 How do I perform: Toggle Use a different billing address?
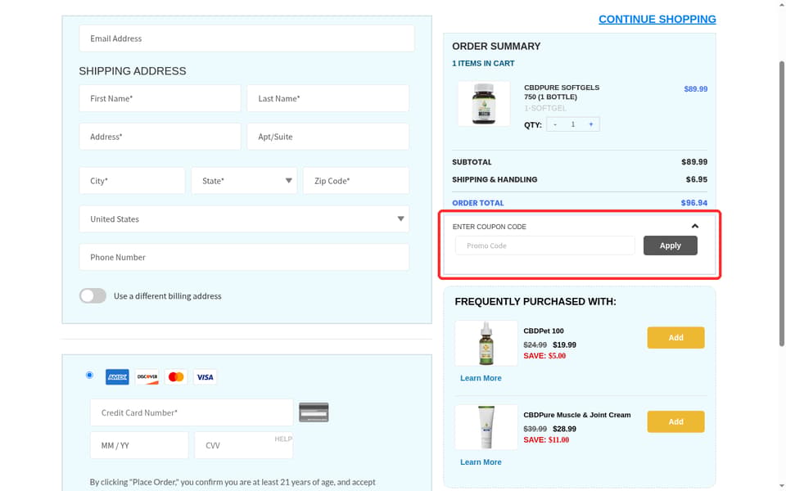click(x=93, y=295)
